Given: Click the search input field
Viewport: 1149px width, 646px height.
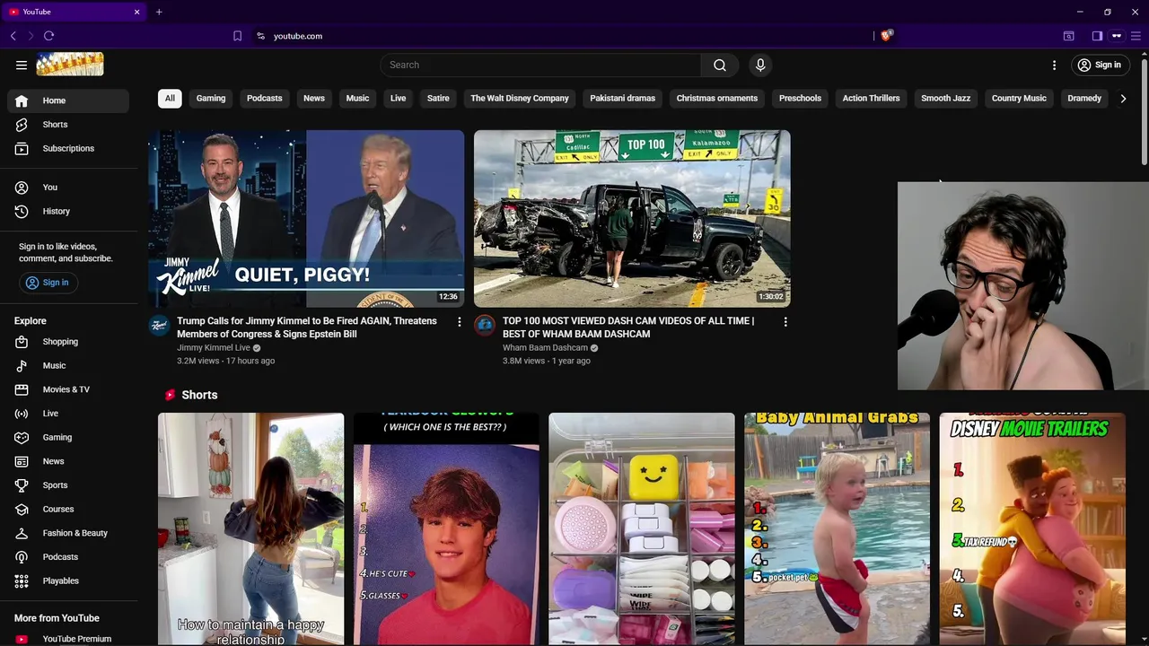Looking at the screenshot, I should pyautogui.click(x=540, y=65).
